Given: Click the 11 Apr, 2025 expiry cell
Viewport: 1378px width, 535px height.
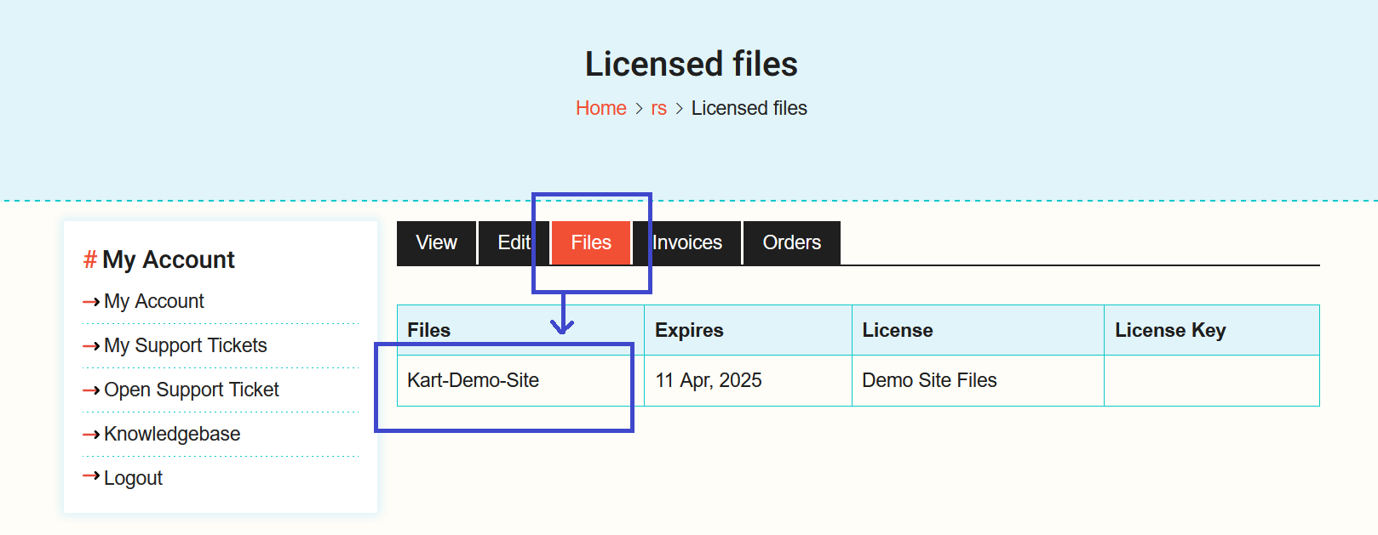Looking at the screenshot, I should pyautogui.click(x=709, y=381).
